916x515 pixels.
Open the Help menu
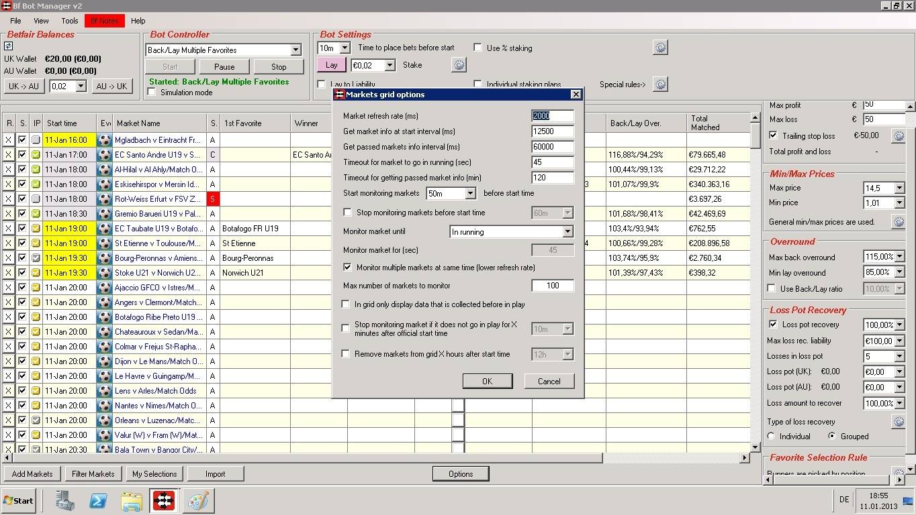pyautogui.click(x=138, y=21)
